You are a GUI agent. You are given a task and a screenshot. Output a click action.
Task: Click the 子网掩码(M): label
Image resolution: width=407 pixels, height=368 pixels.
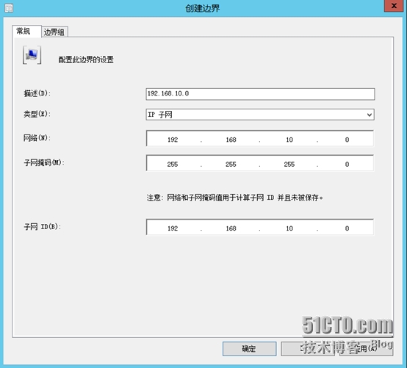pyautogui.click(x=44, y=163)
